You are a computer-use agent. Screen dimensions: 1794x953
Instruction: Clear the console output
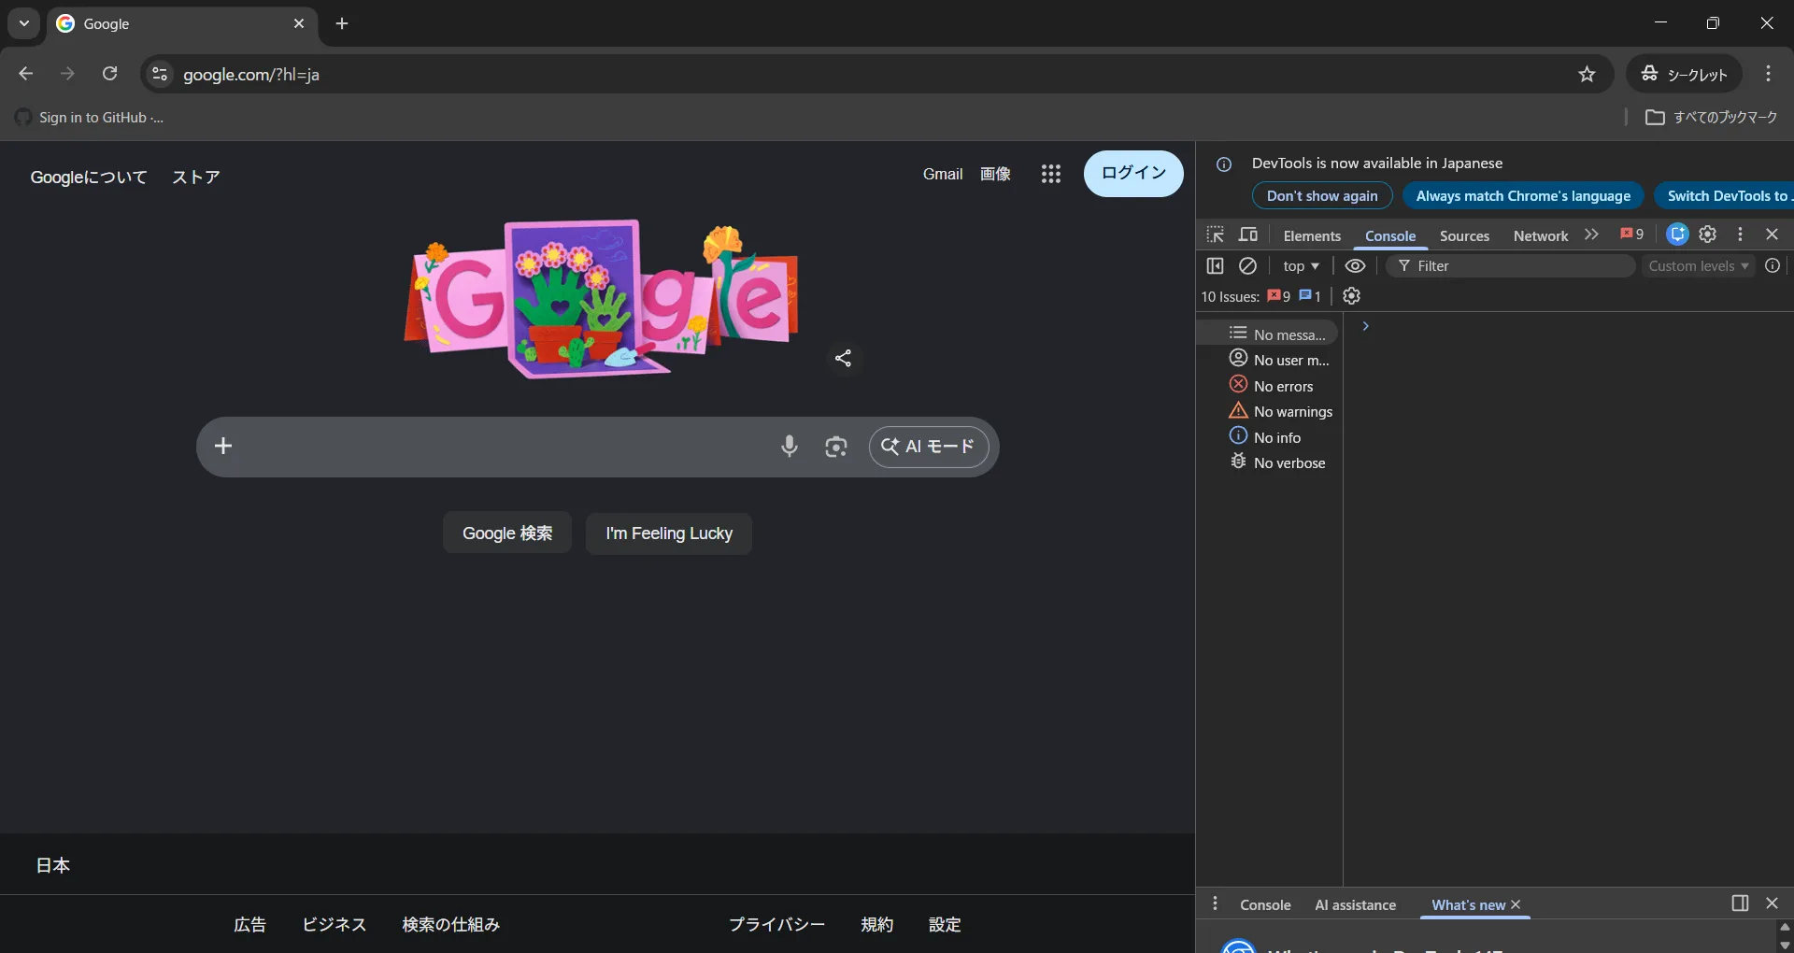click(x=1247, y=266)
